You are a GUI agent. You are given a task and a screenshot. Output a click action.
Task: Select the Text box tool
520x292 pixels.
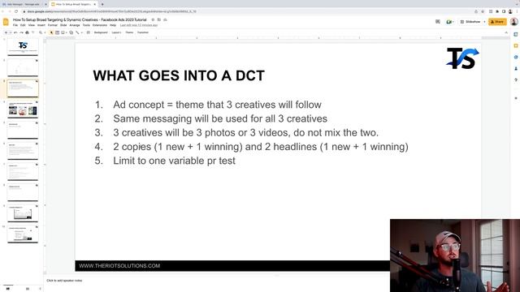[57, 32]
